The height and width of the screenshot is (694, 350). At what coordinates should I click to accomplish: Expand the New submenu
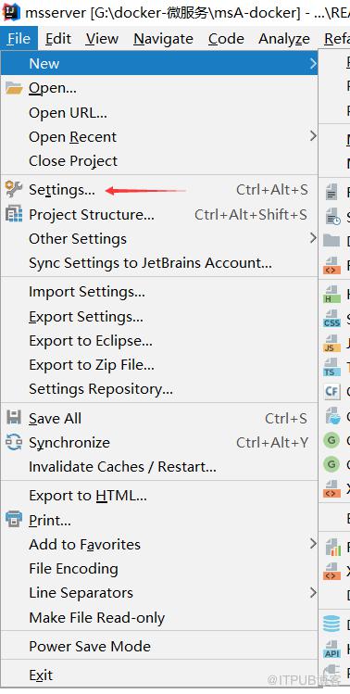[x=159, y=63]
